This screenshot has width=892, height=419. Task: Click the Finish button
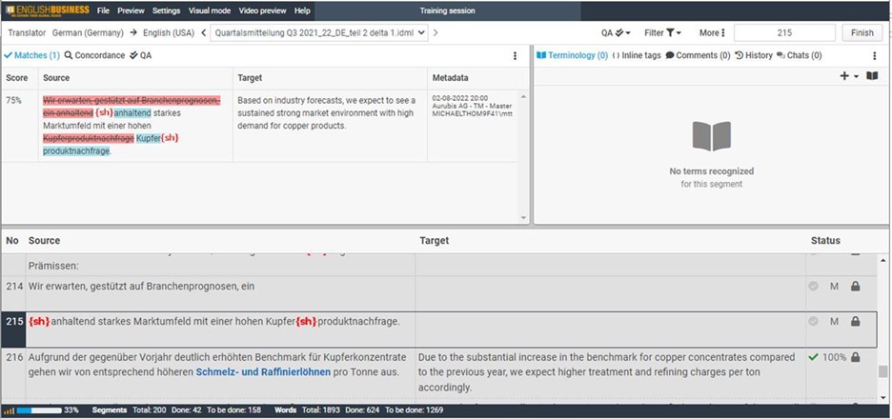[x=862, y=32]
